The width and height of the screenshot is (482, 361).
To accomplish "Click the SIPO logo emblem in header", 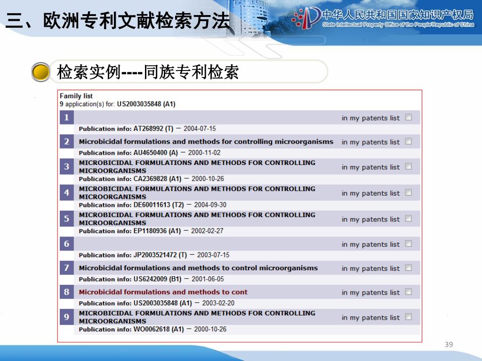I will pyautogui.click(x=306, y=17).
